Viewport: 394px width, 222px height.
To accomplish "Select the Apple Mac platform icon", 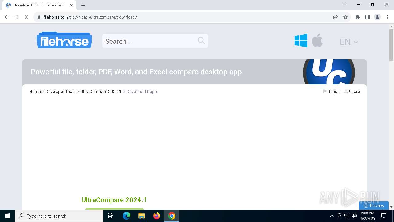I will click(317, 40).
